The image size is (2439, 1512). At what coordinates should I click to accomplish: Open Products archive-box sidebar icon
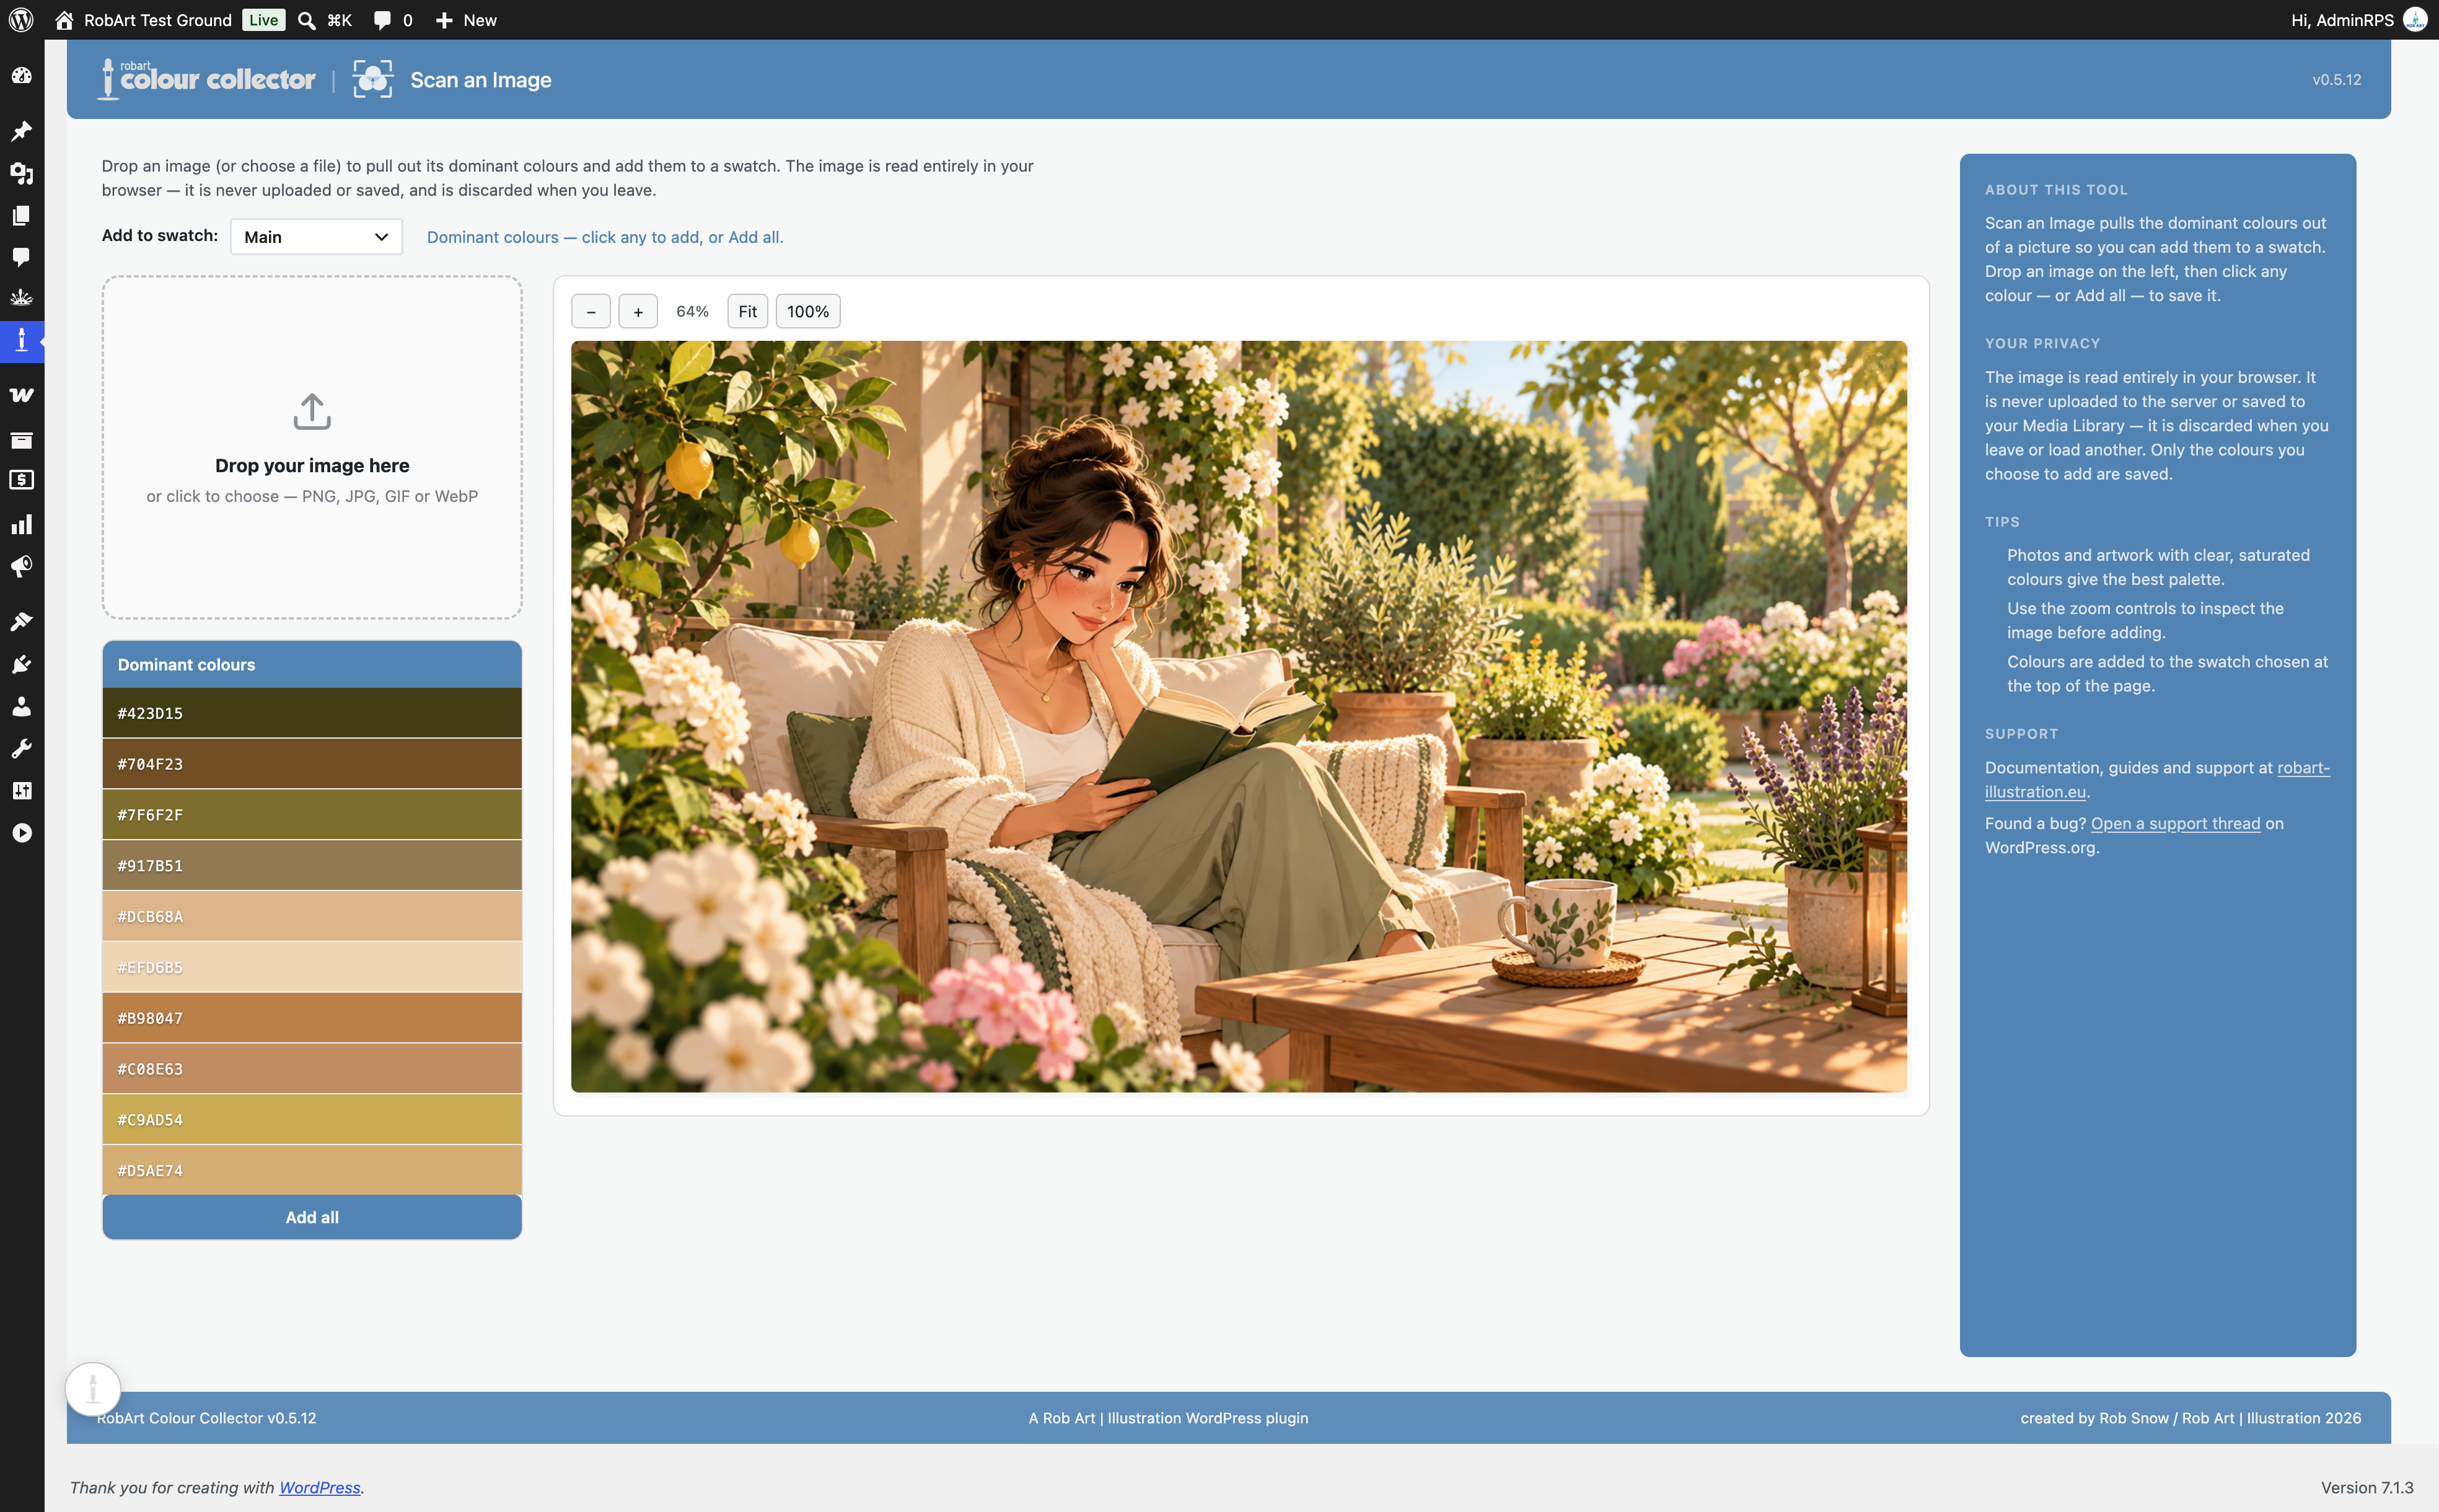(21, 439)
